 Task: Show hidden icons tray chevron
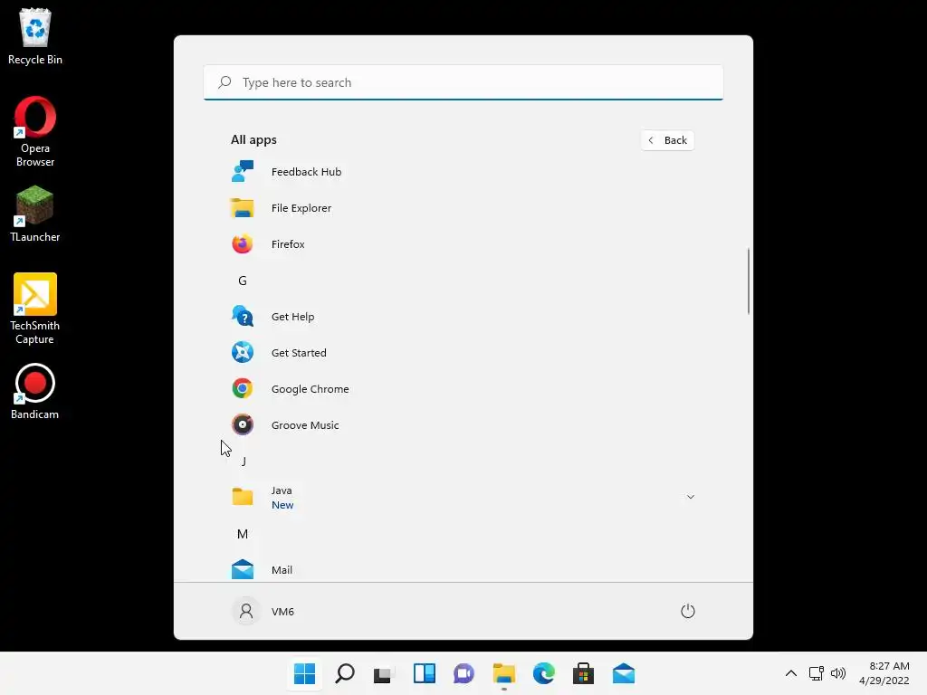tap(791, 673)
